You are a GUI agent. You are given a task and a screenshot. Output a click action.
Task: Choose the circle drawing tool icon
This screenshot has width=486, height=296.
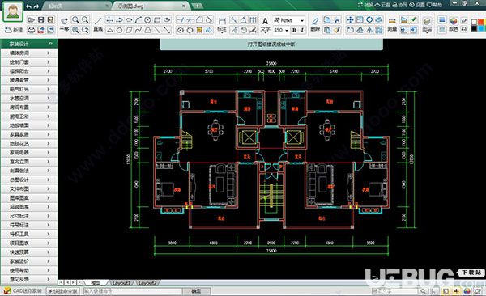[147, 20]
